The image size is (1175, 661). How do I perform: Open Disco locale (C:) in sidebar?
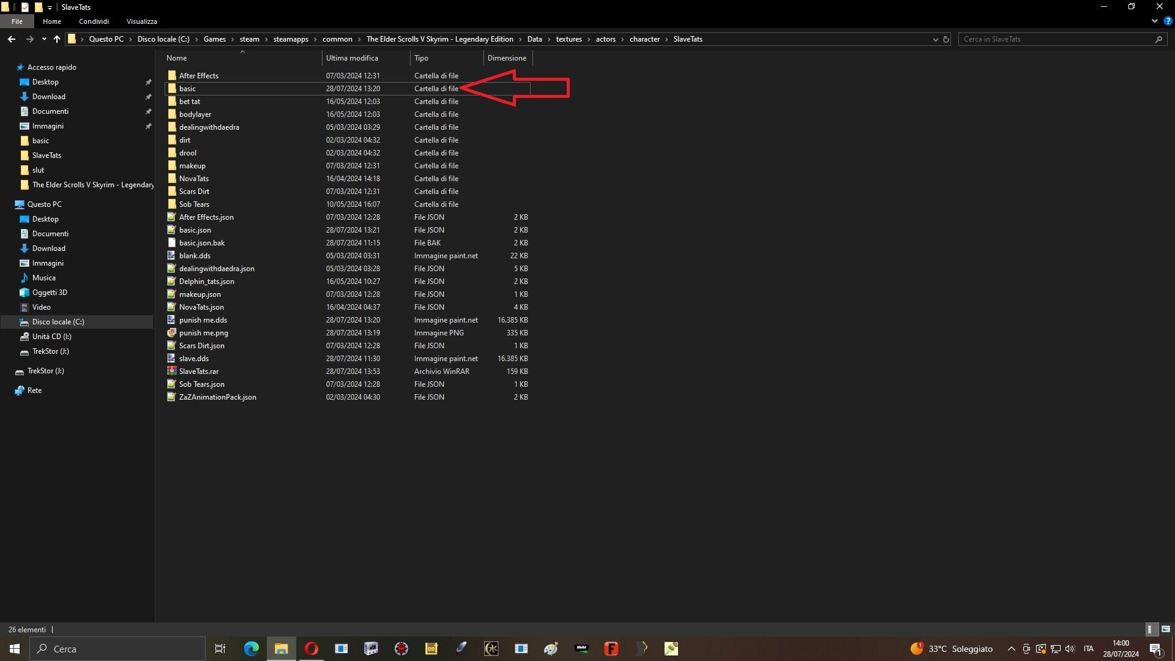point(58,322)
